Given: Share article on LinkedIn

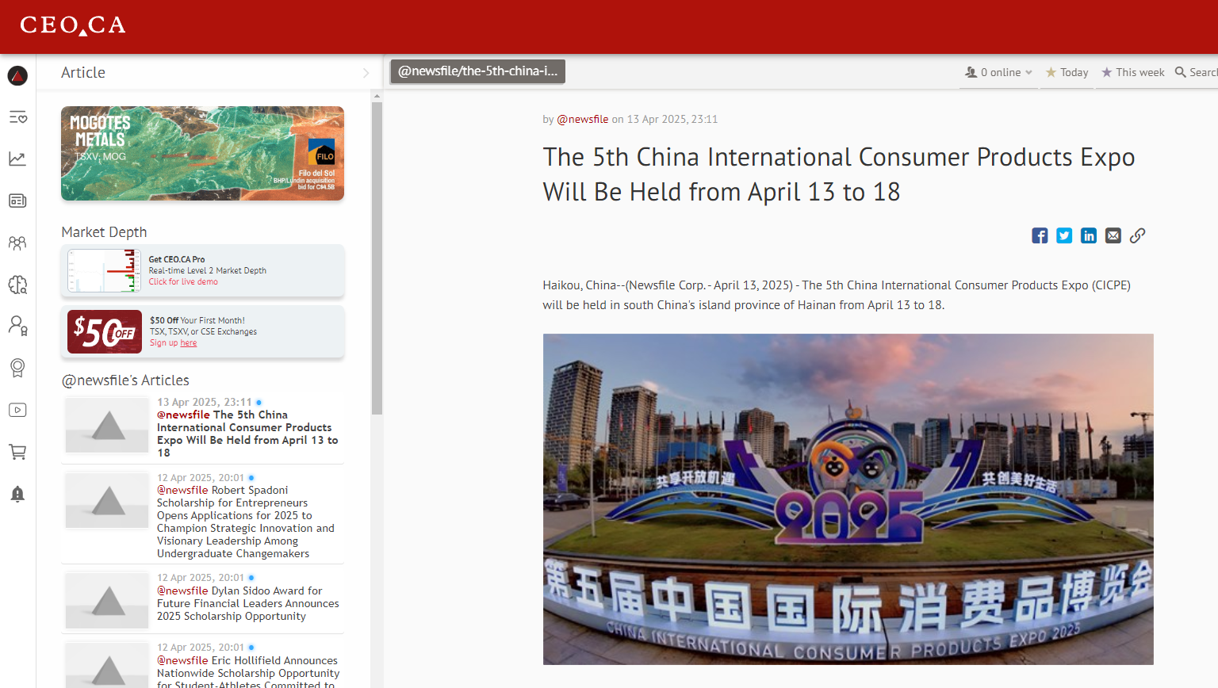Looking at the screenshot, I should pos(1089,235).
